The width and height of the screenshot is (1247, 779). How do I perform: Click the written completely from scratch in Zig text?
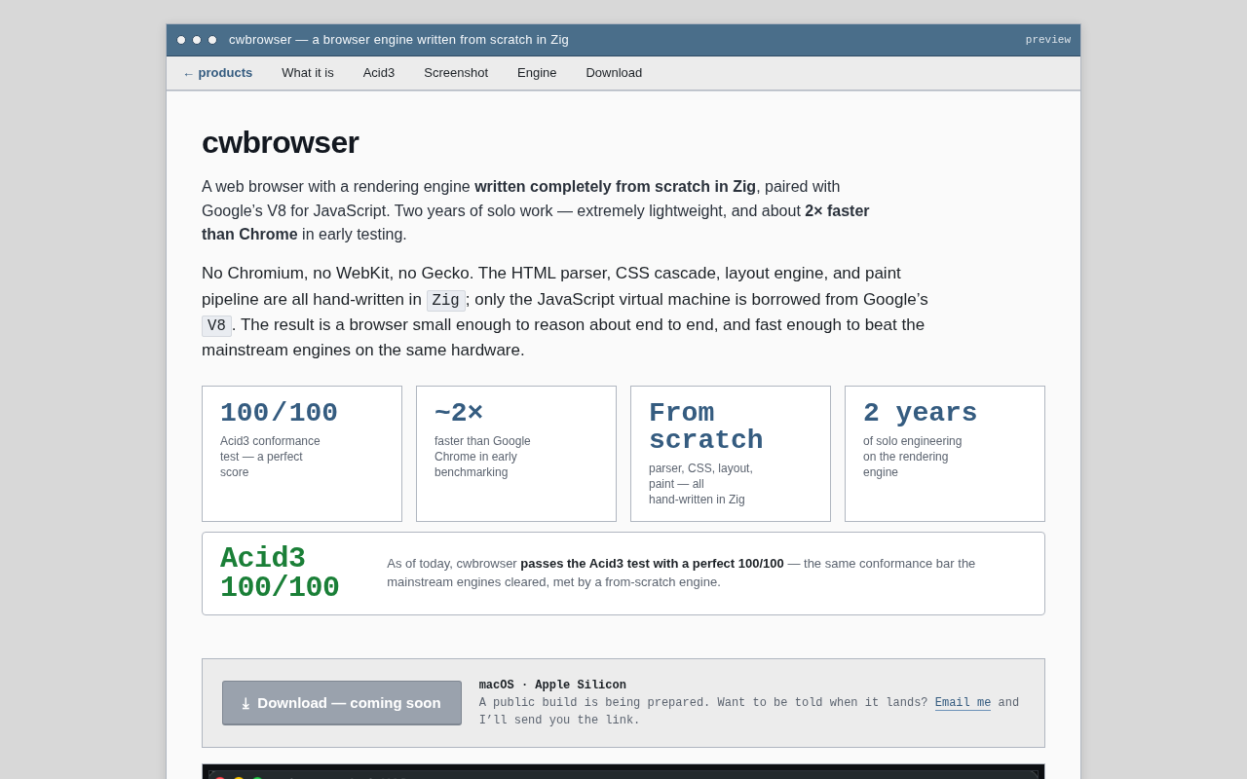(616, 187)
